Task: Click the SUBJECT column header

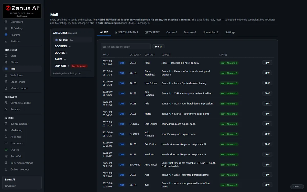Action: pyautogui.click(x=166, y=55)
